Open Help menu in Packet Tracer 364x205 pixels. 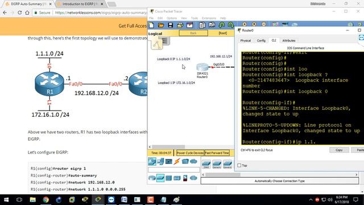pos(223,18)
